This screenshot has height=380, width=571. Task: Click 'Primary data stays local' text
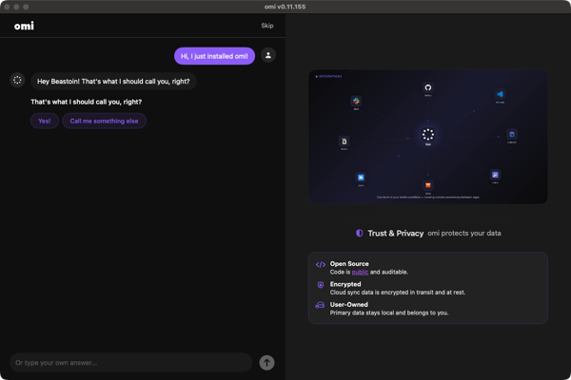tap(389, 313)
